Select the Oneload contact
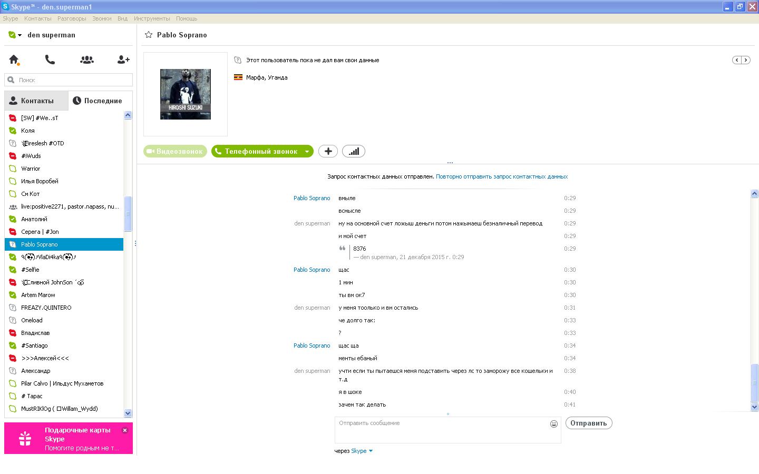Image resolution: width=759 pixels, height=474 pixels. point(64,320)
